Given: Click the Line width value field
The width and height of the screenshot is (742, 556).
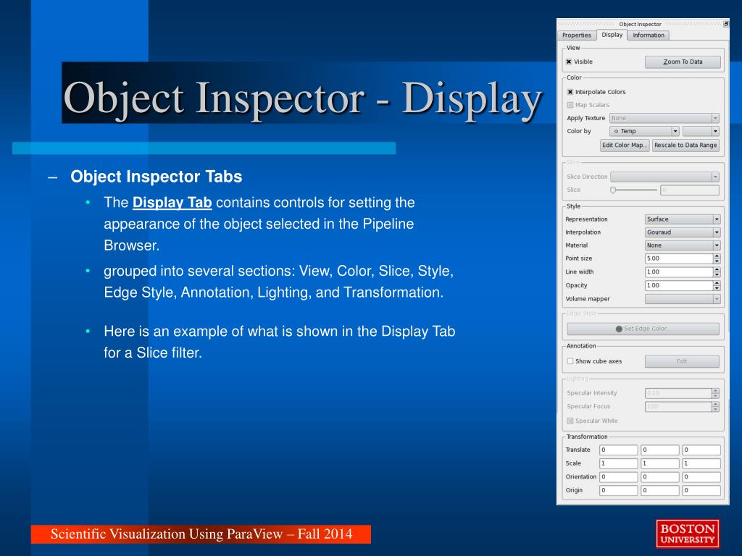Looking at the screenshot, I should point(679,272).
